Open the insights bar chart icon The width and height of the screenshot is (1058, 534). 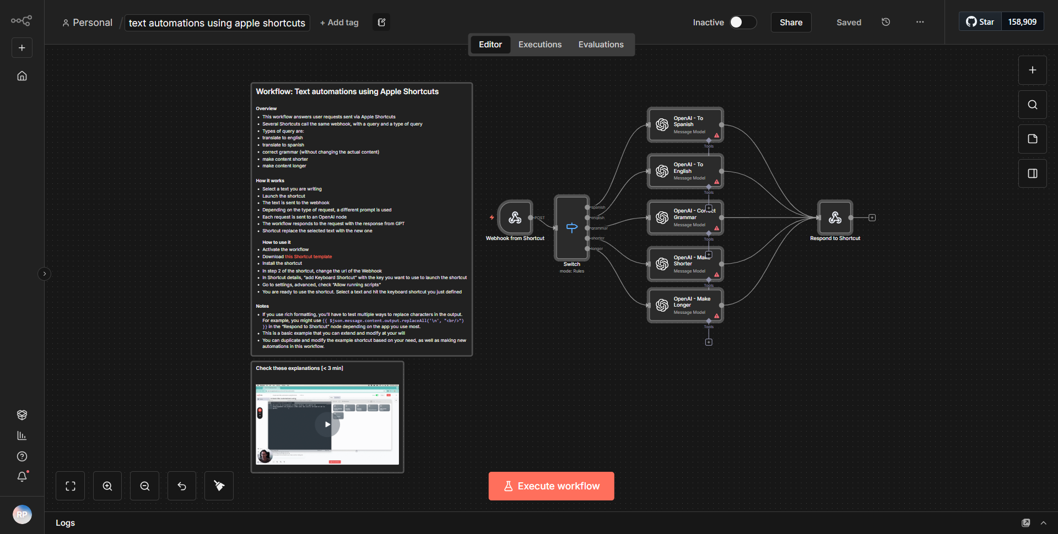pyautogui.click(x=22, y=435)
